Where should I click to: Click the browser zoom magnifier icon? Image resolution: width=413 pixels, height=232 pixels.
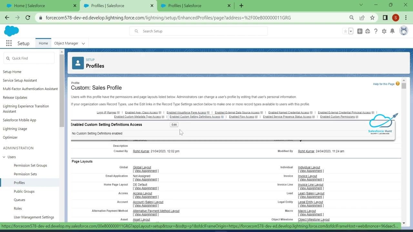tap(352, 18)
